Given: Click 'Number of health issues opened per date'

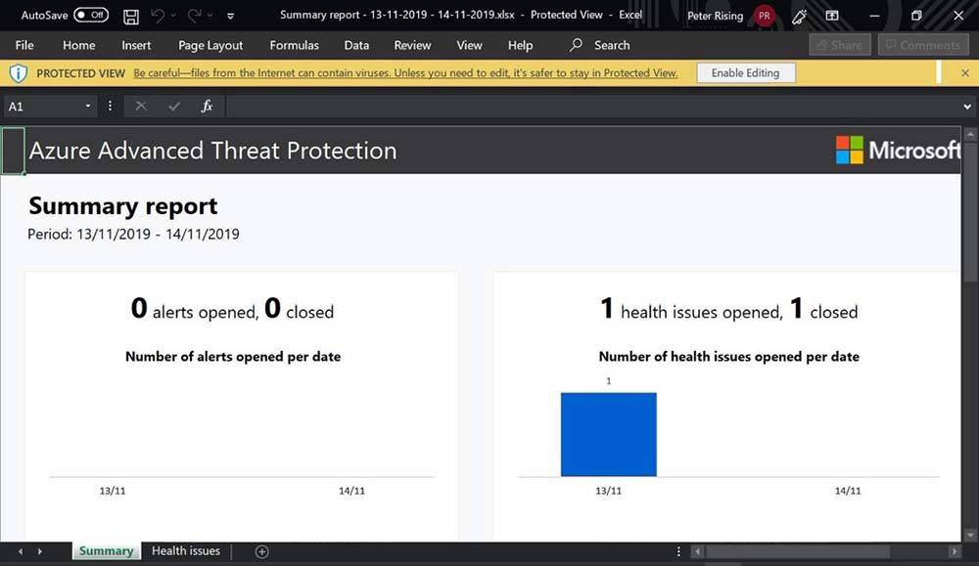Looking at the screenshot, I should click(x=728, y=357).
